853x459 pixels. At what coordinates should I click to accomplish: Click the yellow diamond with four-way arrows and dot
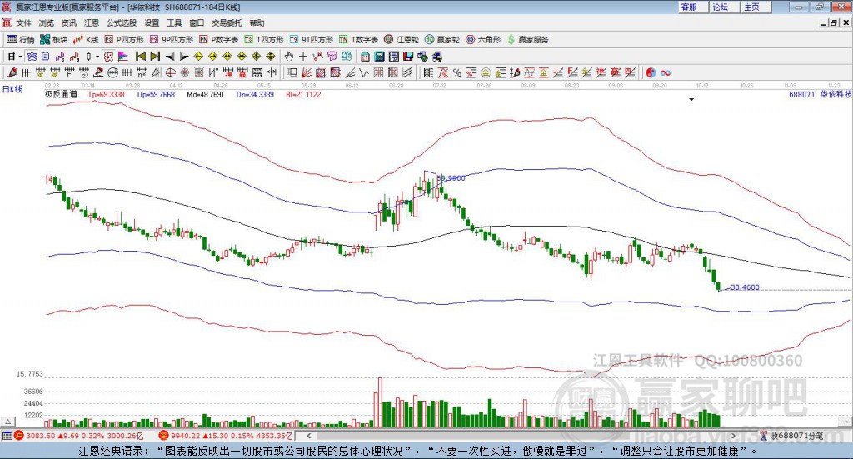click(256, 57)
